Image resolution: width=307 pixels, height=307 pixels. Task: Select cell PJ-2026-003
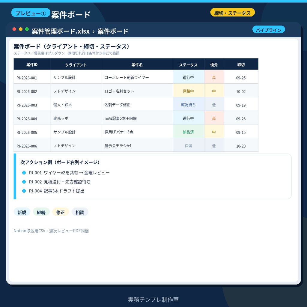pos(32,104)
